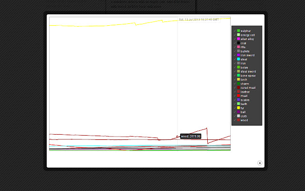Screen dimensions: 305x191
Task: Click the wood value tooltip
Action: (x=191, y=136)
